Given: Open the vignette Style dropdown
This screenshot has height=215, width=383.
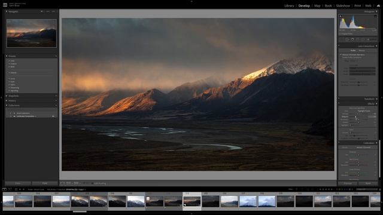Looking at the screenshot, I should point(364,111).
